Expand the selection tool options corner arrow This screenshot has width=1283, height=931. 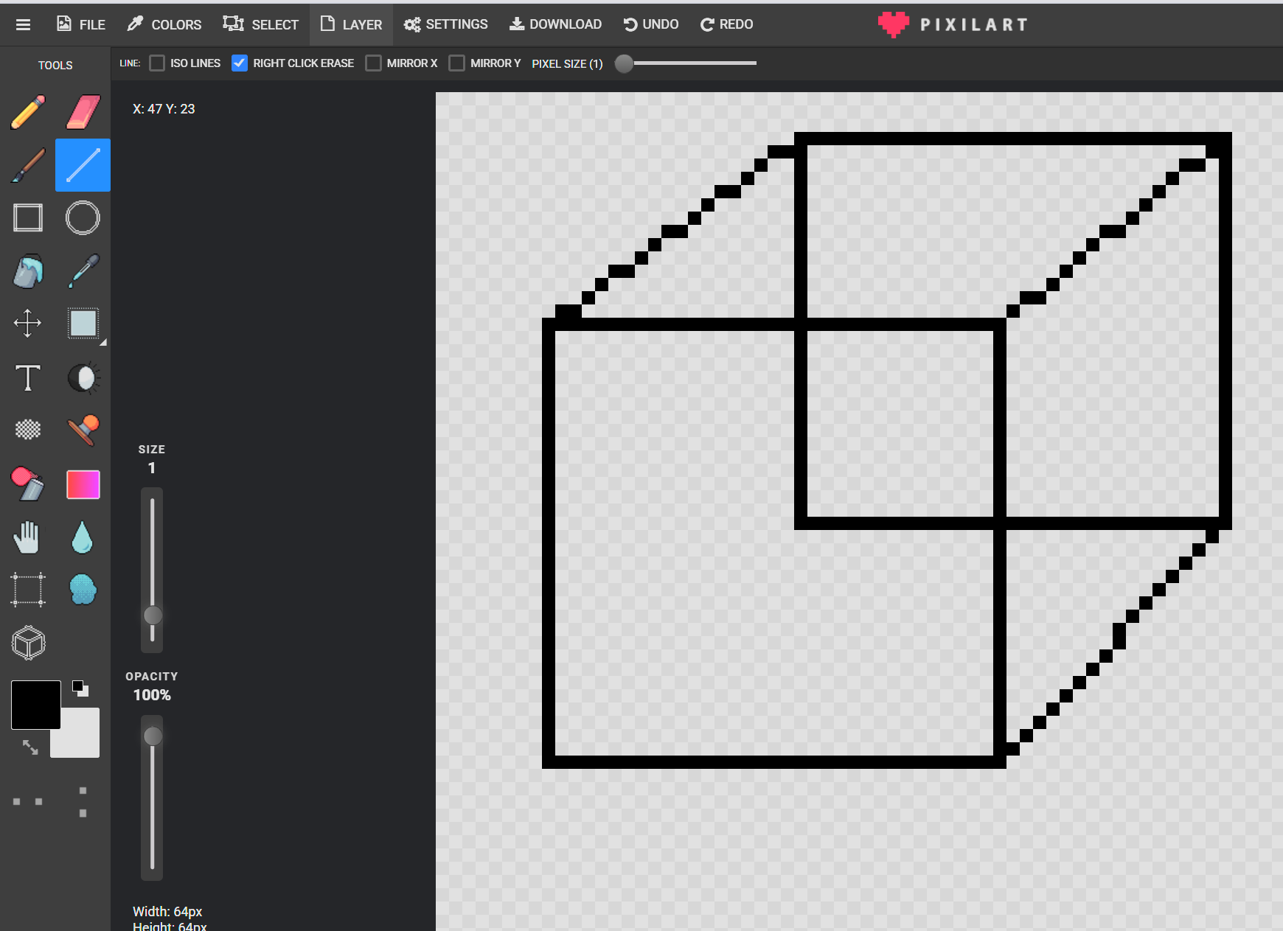pyautogui.click(x=103, y=342)
